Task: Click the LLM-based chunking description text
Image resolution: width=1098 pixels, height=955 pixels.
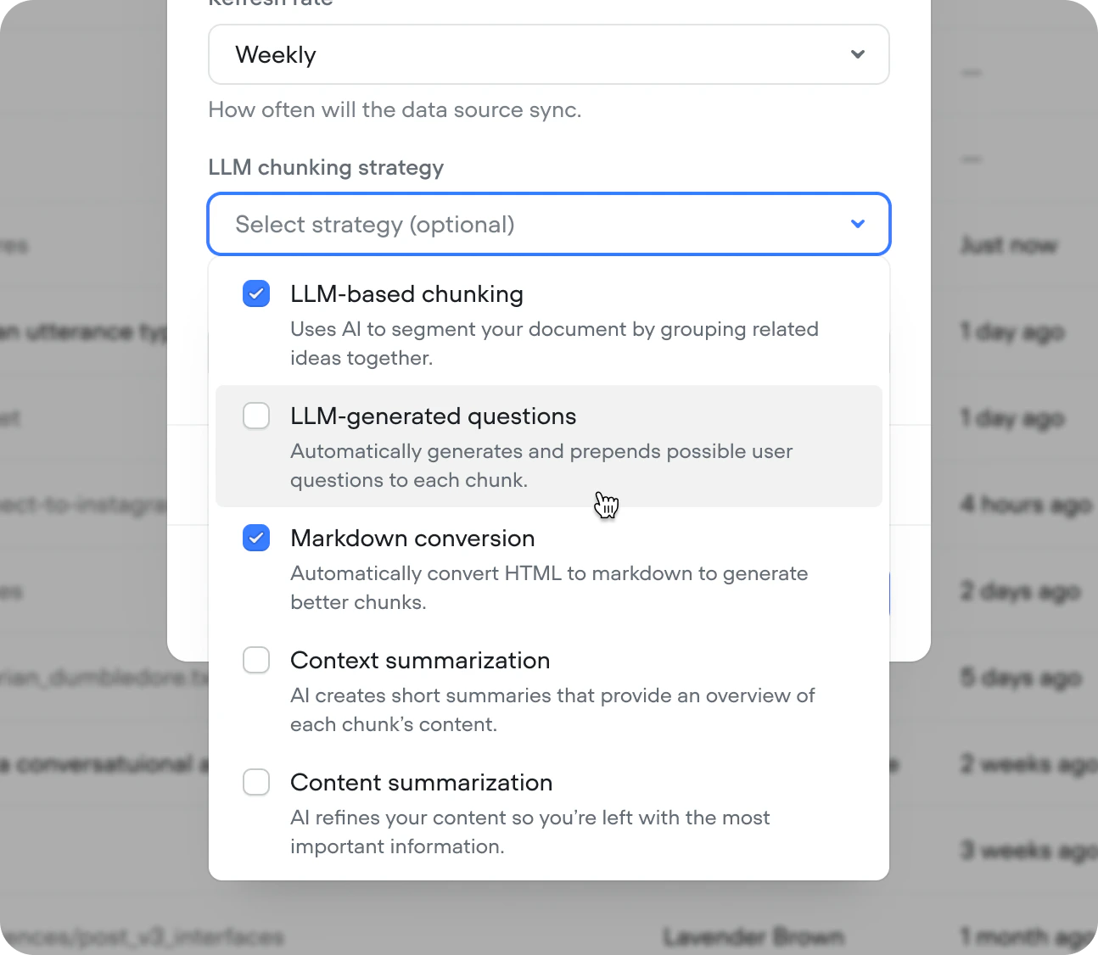Action: pos(554,343)
